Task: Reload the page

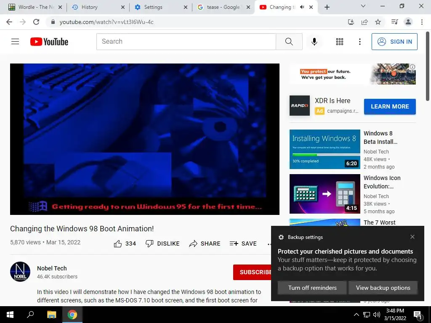Action: point(36,22)
